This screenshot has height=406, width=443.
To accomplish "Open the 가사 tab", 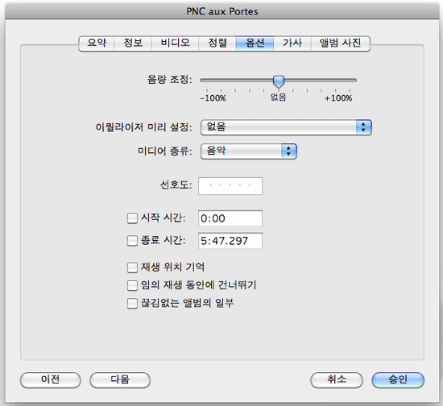I will point(292,43).
